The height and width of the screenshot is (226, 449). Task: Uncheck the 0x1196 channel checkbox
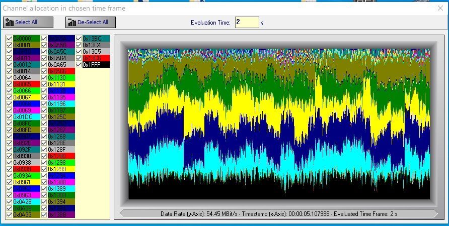point(44,103)
